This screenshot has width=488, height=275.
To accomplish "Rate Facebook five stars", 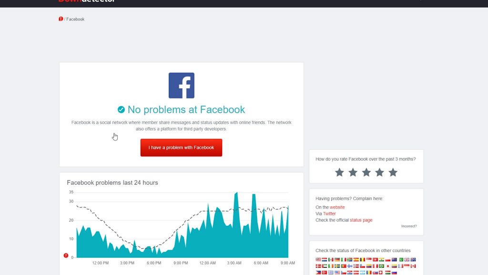I will click(393, 172).
